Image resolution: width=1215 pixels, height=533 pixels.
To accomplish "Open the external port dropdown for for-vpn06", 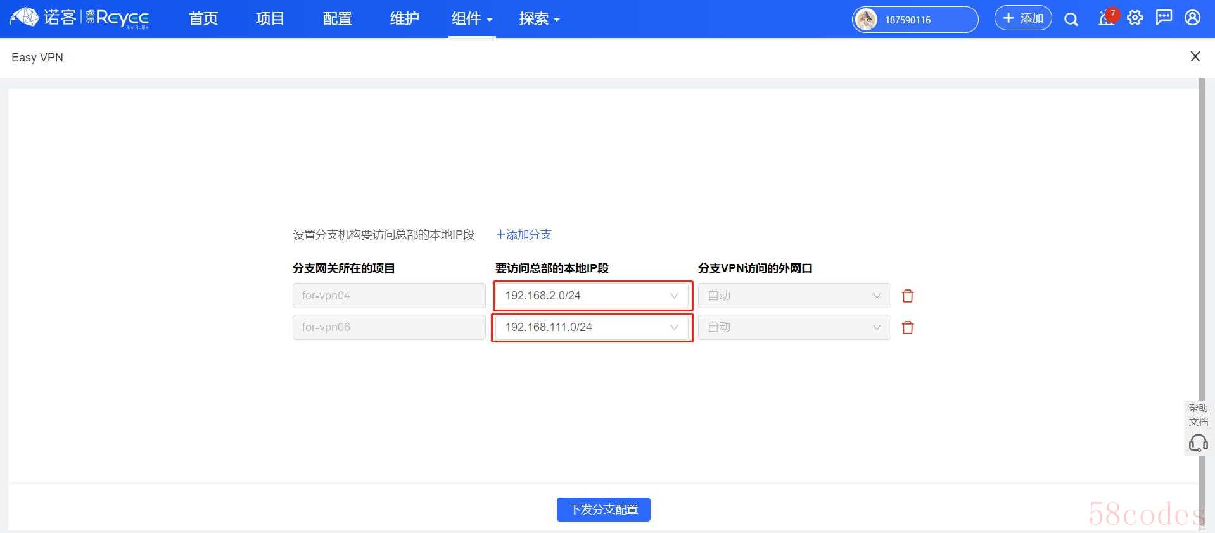I will click(794, 327).
